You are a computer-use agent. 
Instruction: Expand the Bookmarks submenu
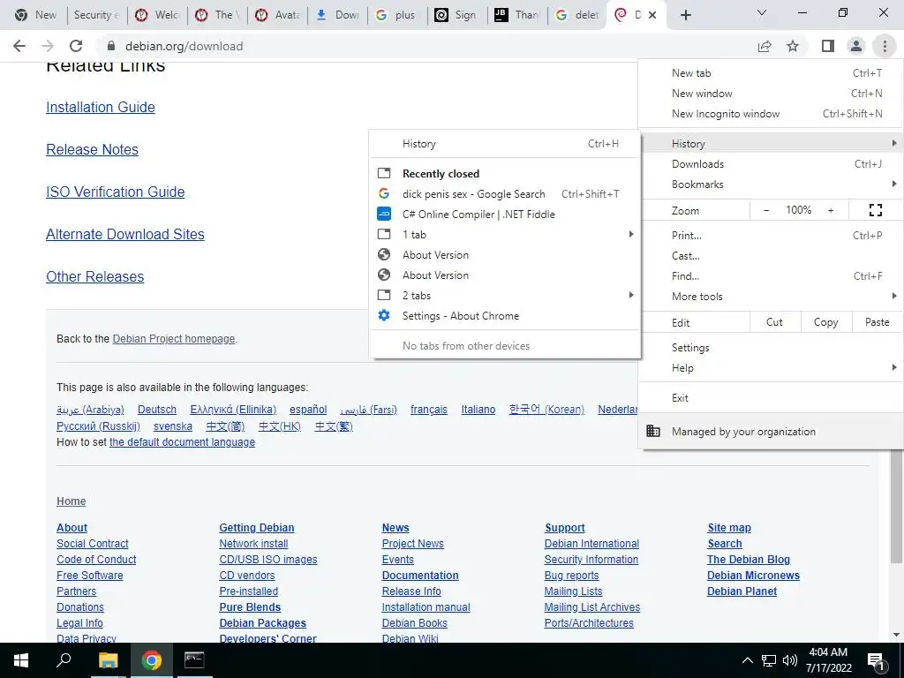pos(771,185)
